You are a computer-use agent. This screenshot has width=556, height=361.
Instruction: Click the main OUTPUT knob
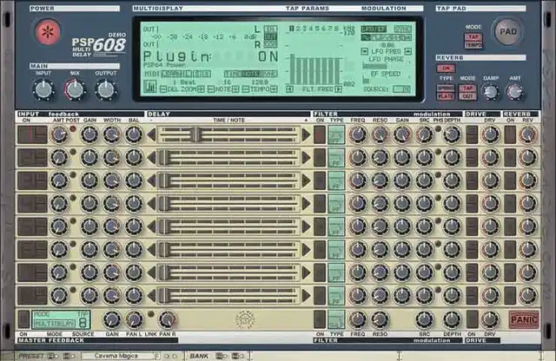point(105,89)
